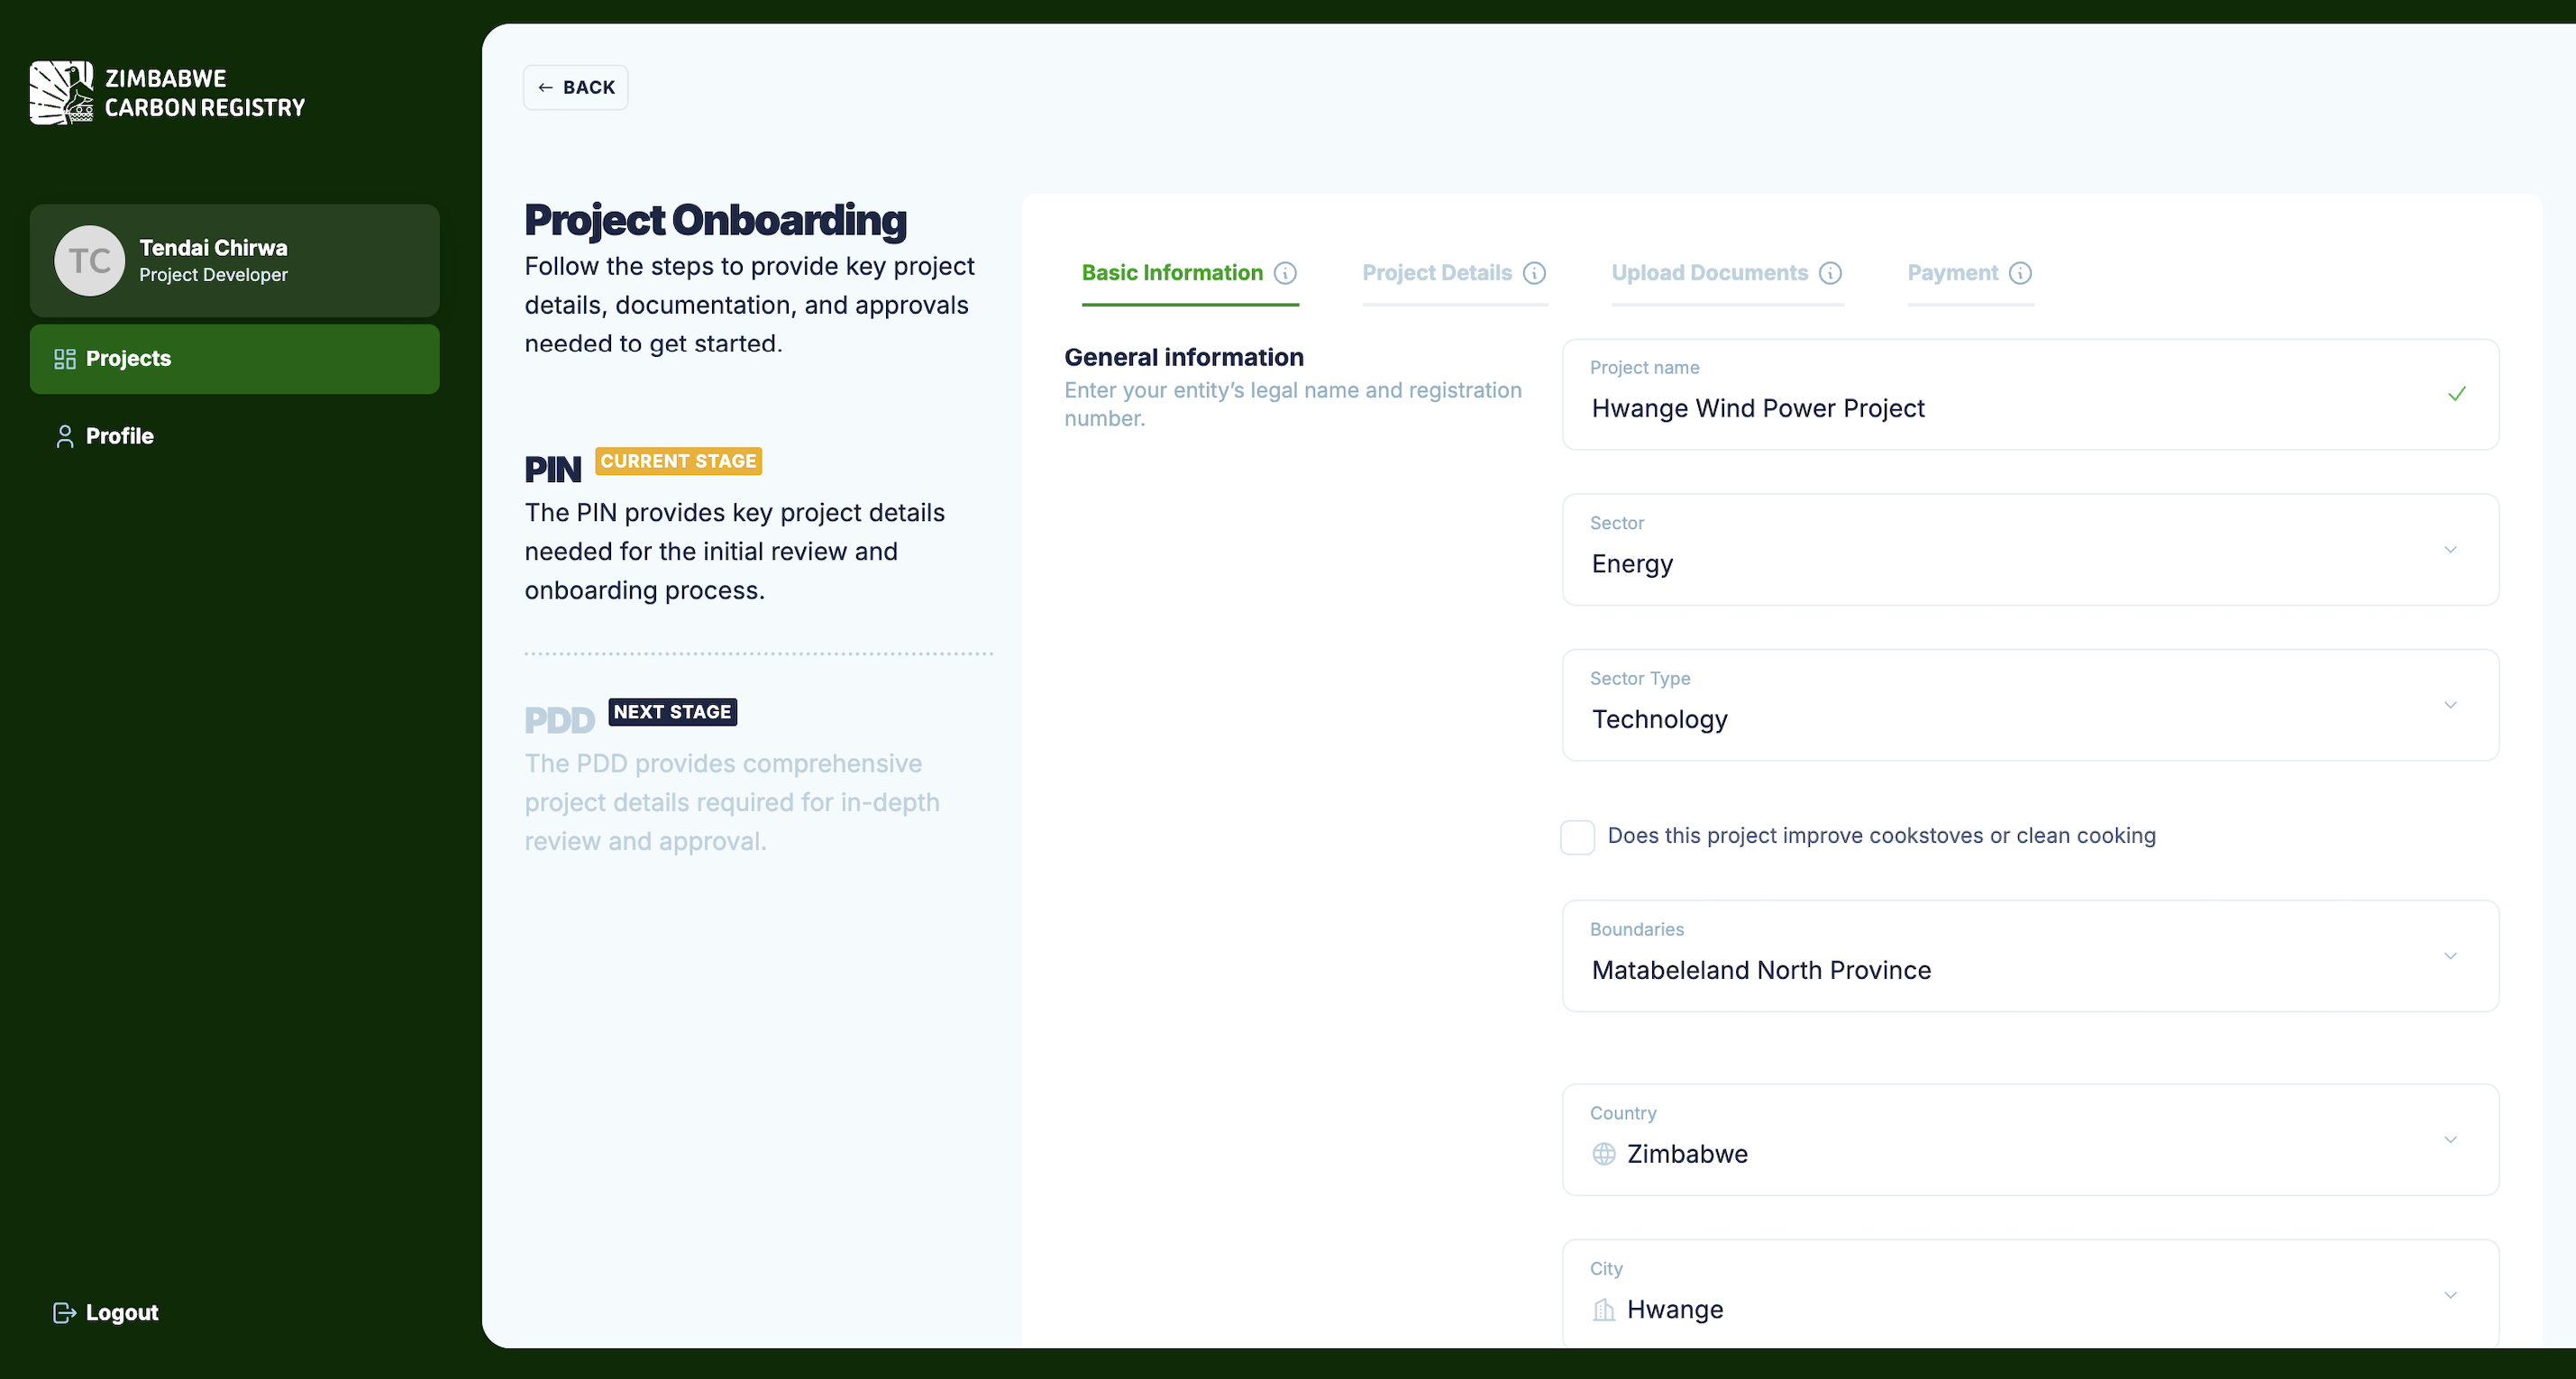Open the Upload Documents tab
2576x1379 pixels.
point(1727,274)
